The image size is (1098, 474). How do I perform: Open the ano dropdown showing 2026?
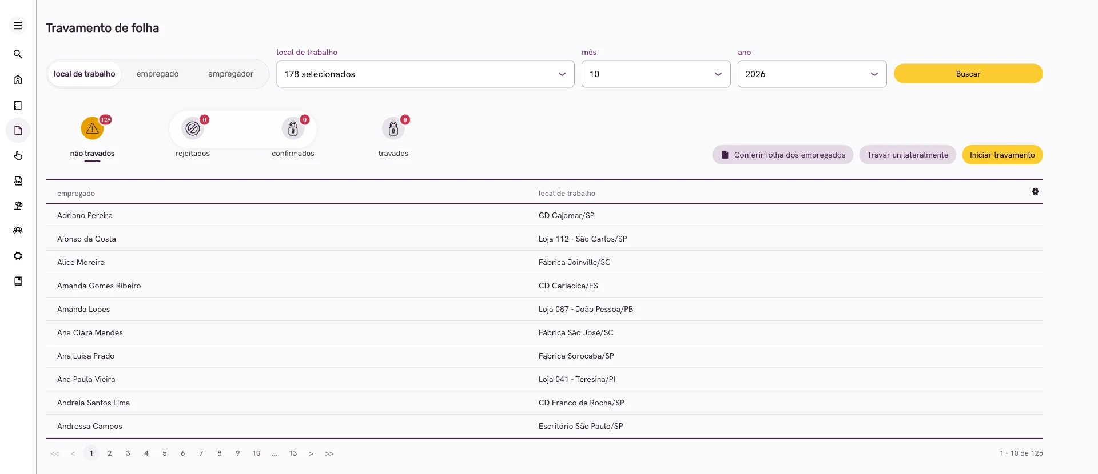[812, 74]
